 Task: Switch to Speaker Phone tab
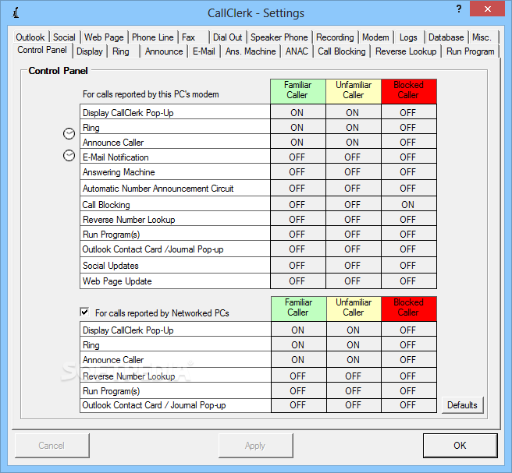(279, 37)
